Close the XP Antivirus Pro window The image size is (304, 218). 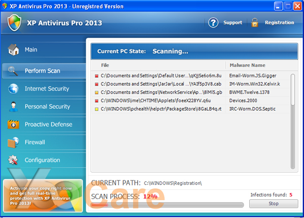click(297, 6)
